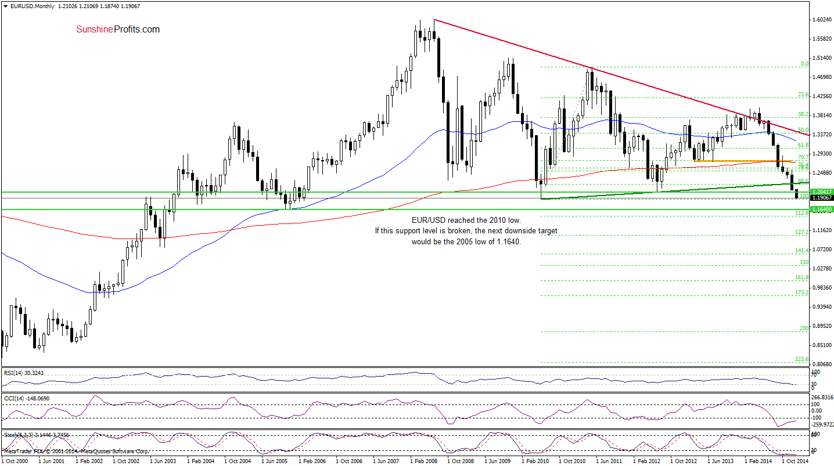Image resolution: width=834 pixels, height=466 pixels.
Task: Click the 1.46980 price axis value
Action: pos(821,77)
